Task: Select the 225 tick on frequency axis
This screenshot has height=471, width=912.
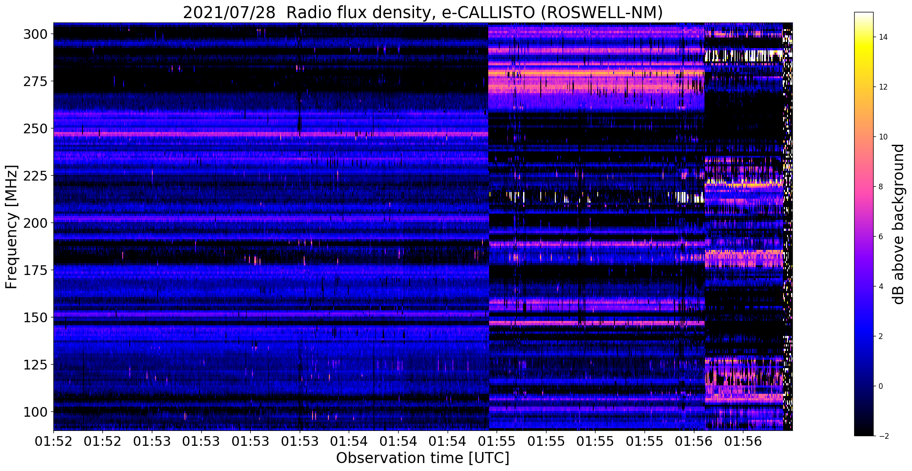Action: pyautogui.click(x=35, y=176)
